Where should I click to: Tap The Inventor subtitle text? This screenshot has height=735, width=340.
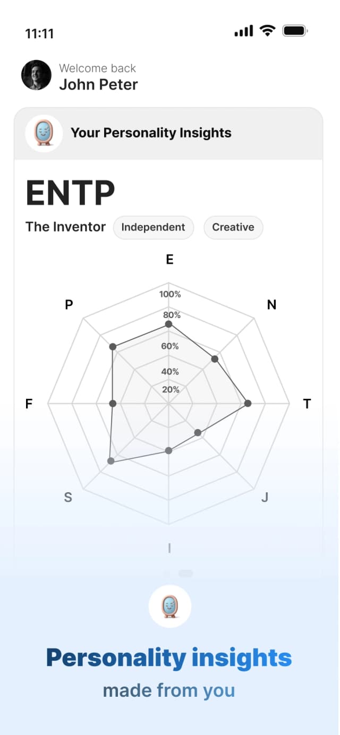(66, 227)
